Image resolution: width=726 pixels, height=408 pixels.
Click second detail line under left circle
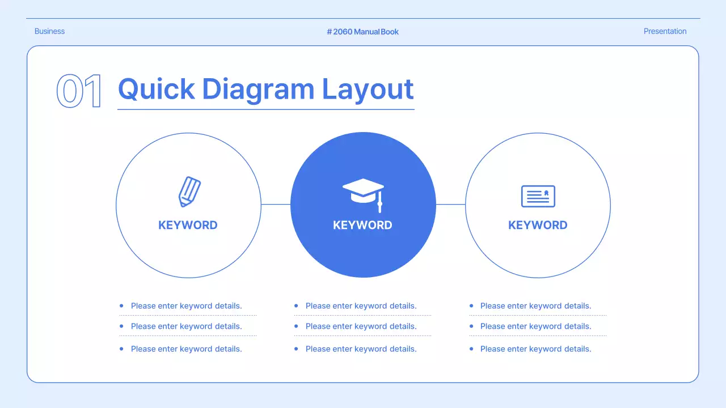click(186, 326)
